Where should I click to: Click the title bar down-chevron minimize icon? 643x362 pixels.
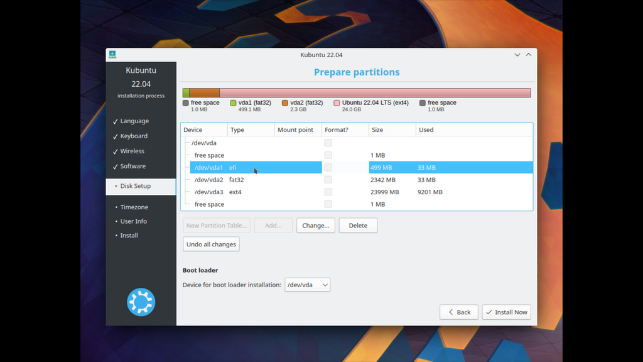pos(517,55)
